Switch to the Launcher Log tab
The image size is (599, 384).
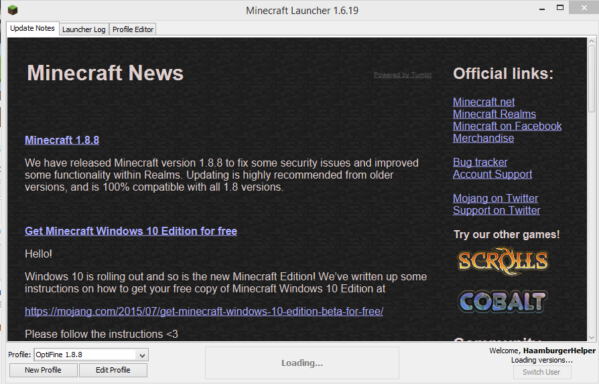[x=84, y=29]
